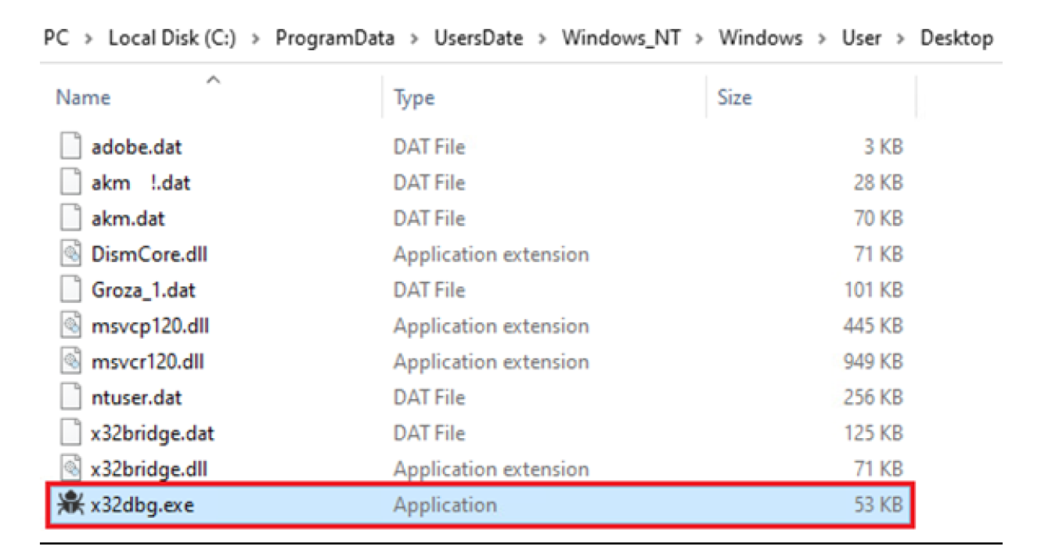Image resolution: width=1041 pixels, height=550 pixels.
Task: Click the msvcp120.dll file icon
Action: coord(70,326)
